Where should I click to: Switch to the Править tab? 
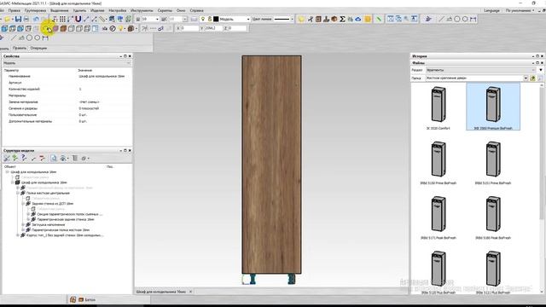(x=19, y=48)
